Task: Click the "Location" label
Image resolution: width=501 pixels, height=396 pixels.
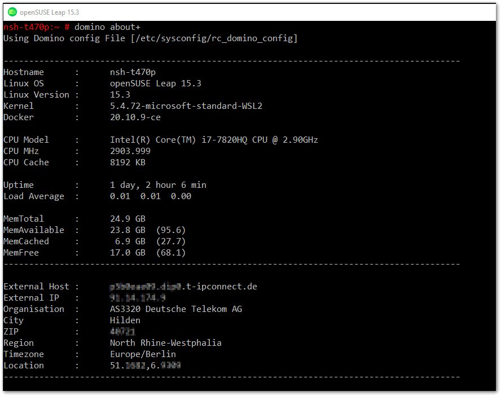Action: point(24,366)
